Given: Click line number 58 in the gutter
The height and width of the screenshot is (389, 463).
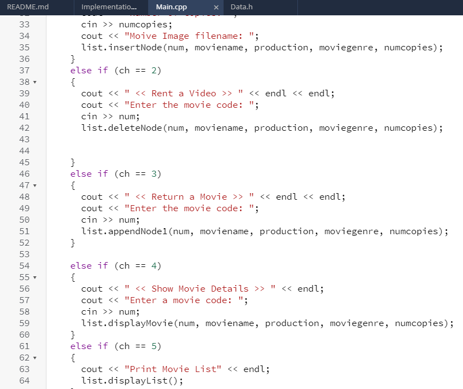Looking at the screenshot, I should (24, 311).
